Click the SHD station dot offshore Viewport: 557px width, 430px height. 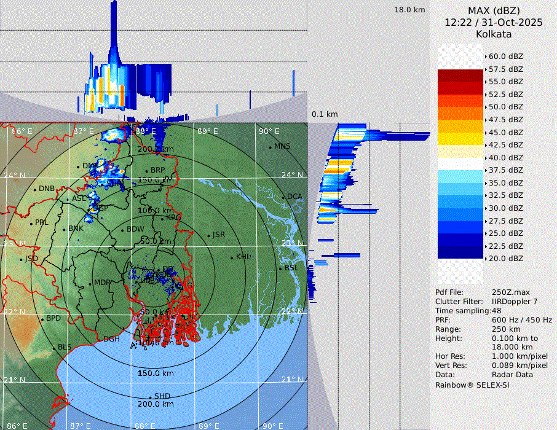point(150,397)
